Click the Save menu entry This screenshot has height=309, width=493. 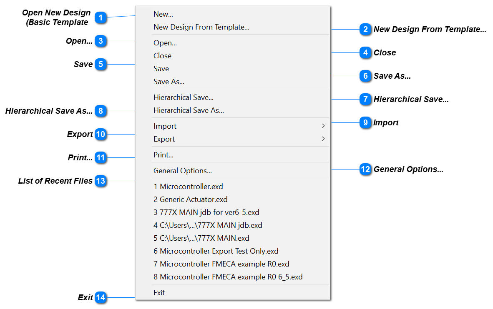pyautogui.click(x=233, y=68)
